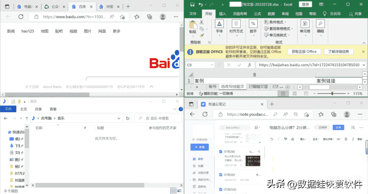Add Baidu page to favorites star icon
Viewport: 368px width, 194px height.
coord(122,17)
